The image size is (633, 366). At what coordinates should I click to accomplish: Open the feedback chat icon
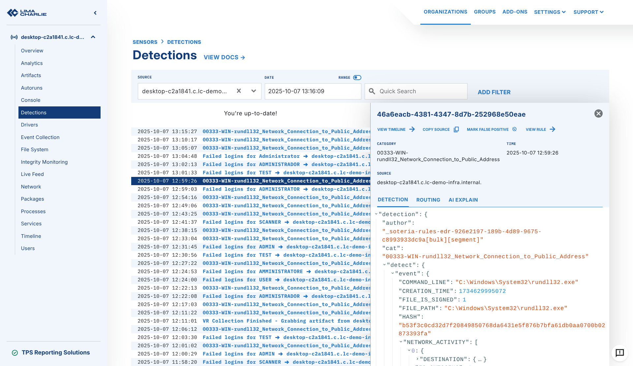(x=619, y=353)
